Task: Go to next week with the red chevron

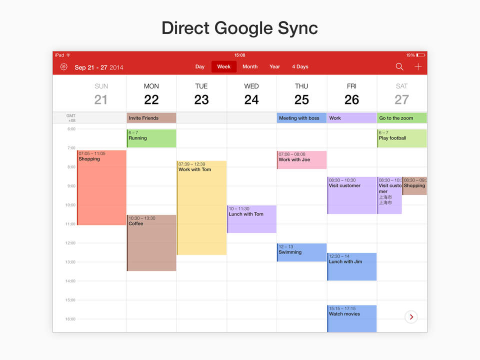Action: click(x=411, y=317)
